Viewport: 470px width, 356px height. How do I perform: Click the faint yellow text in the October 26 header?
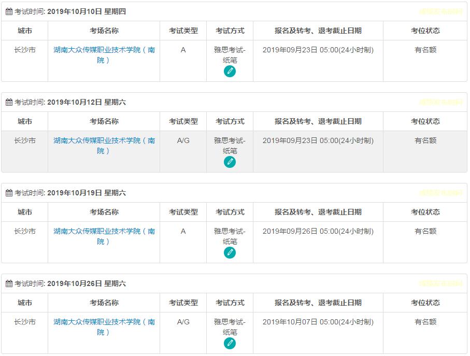point(440,283)
